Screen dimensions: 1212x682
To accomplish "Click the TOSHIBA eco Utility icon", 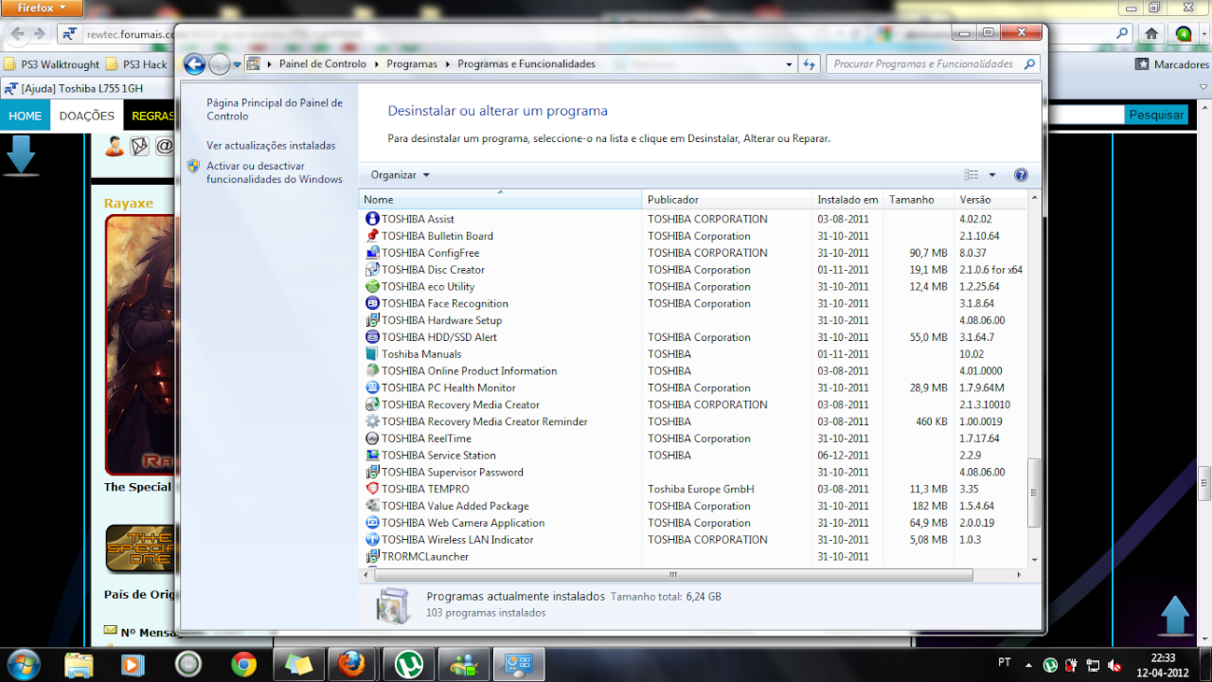I will point(372,287).
